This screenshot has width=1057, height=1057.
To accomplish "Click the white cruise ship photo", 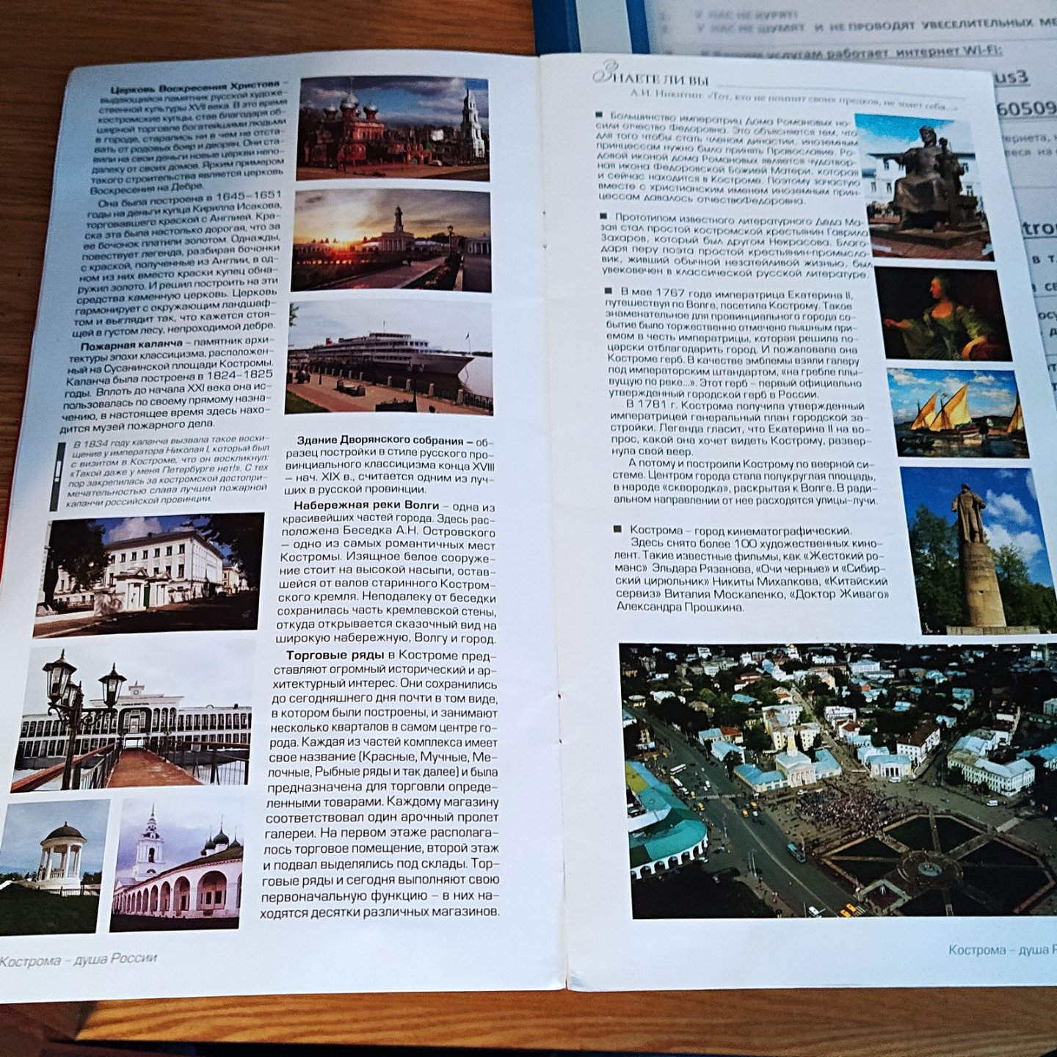I will tap(390, 357).
